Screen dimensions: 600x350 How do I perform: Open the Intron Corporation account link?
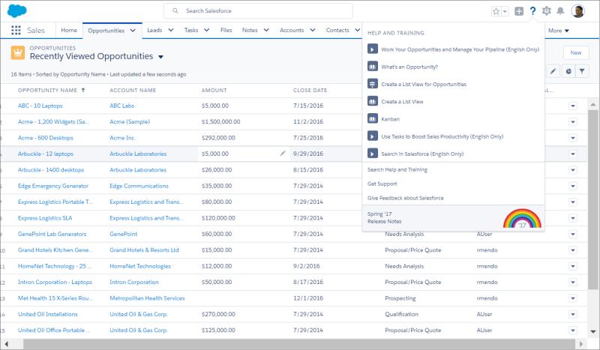click(x=134, y=282)
